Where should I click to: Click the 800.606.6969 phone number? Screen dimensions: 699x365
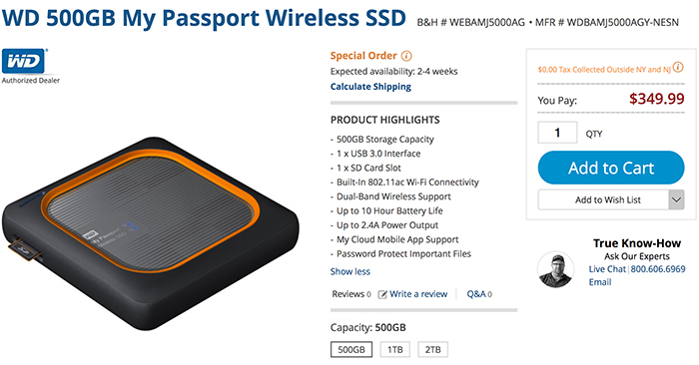point(657,269)
